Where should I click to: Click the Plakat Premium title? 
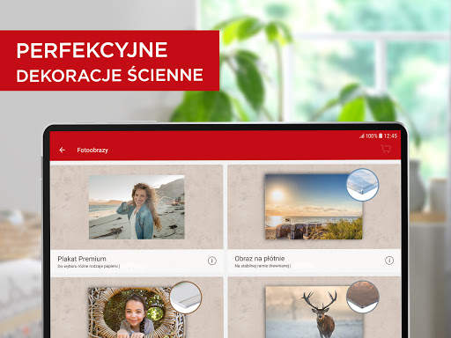(82, 259)
